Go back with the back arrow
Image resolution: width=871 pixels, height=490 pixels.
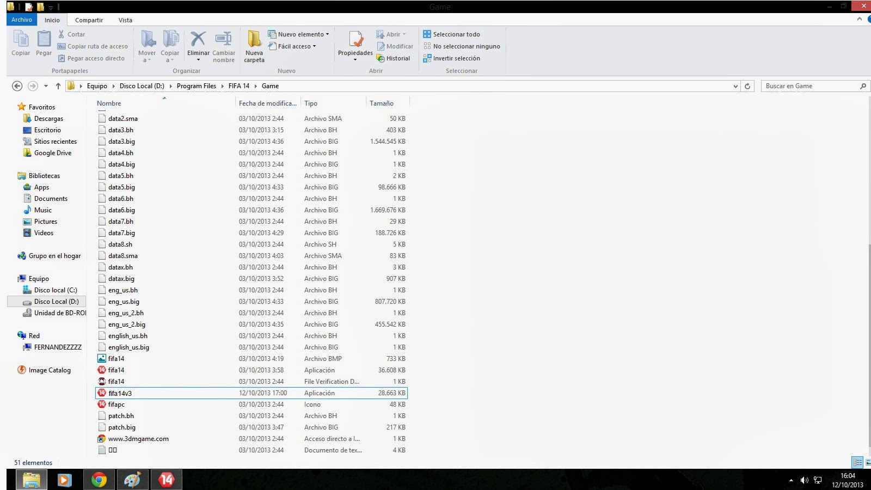[17, 86]
